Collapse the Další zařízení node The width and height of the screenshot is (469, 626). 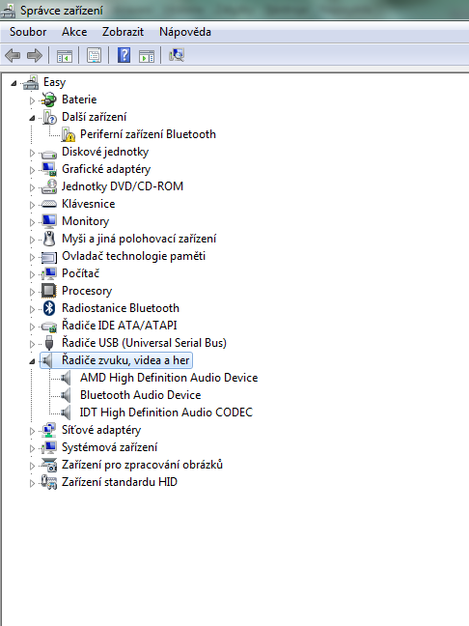pos(32,118)
